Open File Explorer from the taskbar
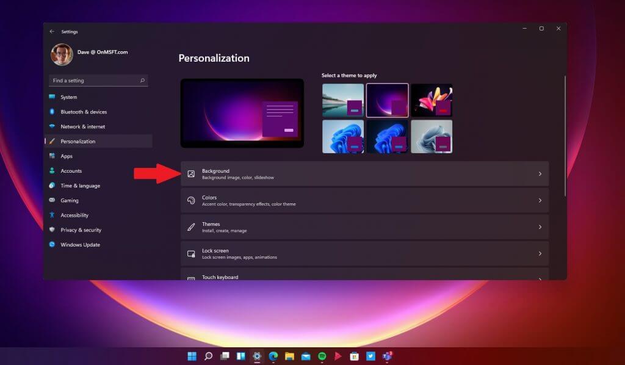The height and width of the screenshot is (365, 625). (289, 356)
